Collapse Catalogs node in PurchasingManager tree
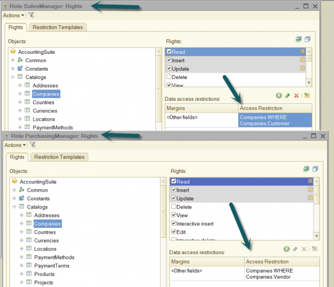The height and width of the screenshot is (287, 334). pos(14,207)
